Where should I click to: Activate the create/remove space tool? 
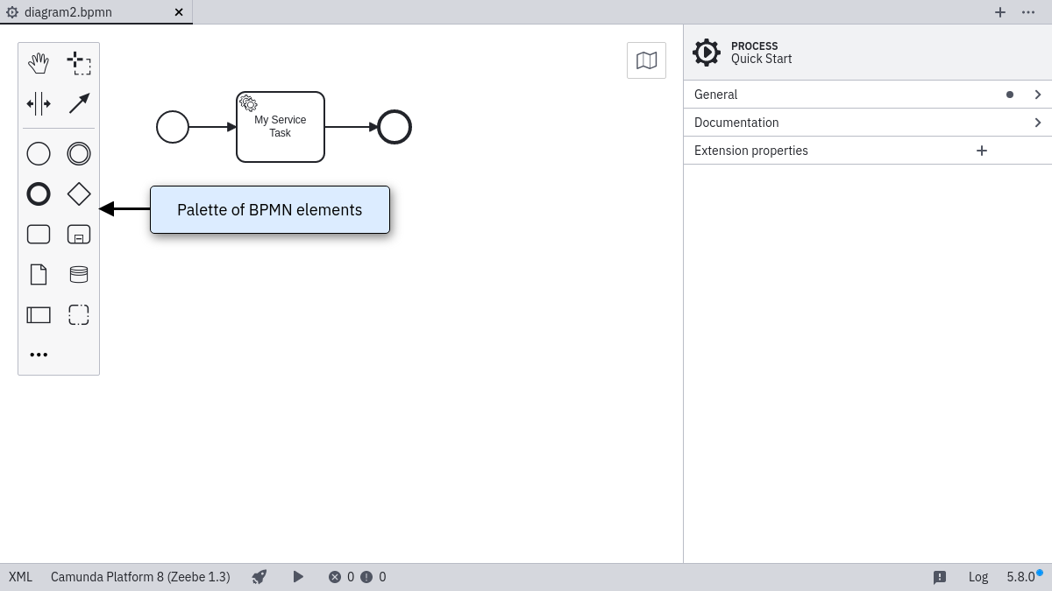pyautogui.click(x=39, y=103)
